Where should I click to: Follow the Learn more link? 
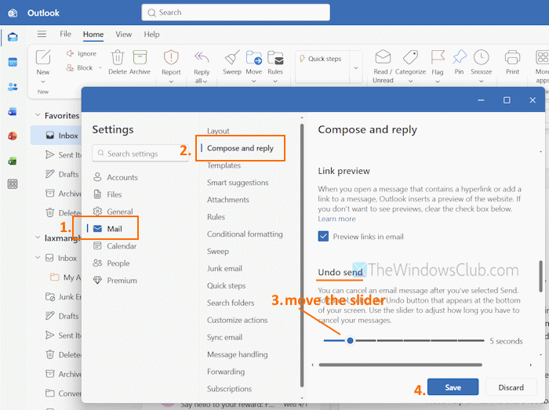pos(336,219)
